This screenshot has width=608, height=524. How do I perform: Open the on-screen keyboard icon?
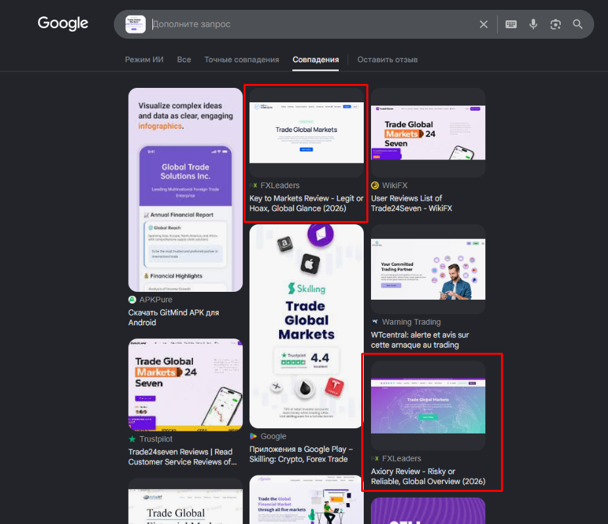pos(511,24)
